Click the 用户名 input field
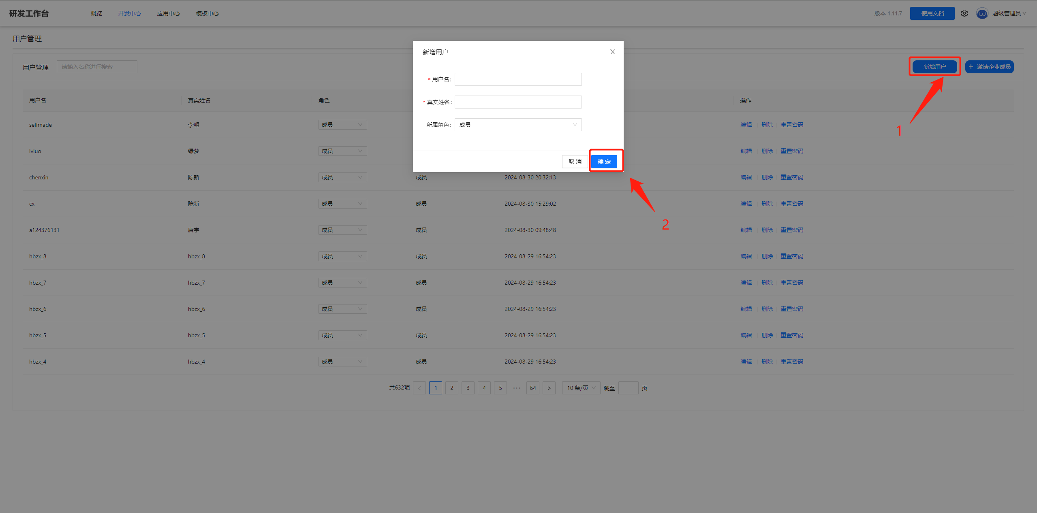The width and height of the screenshot is (1037, 513). (x=518, y=79)
